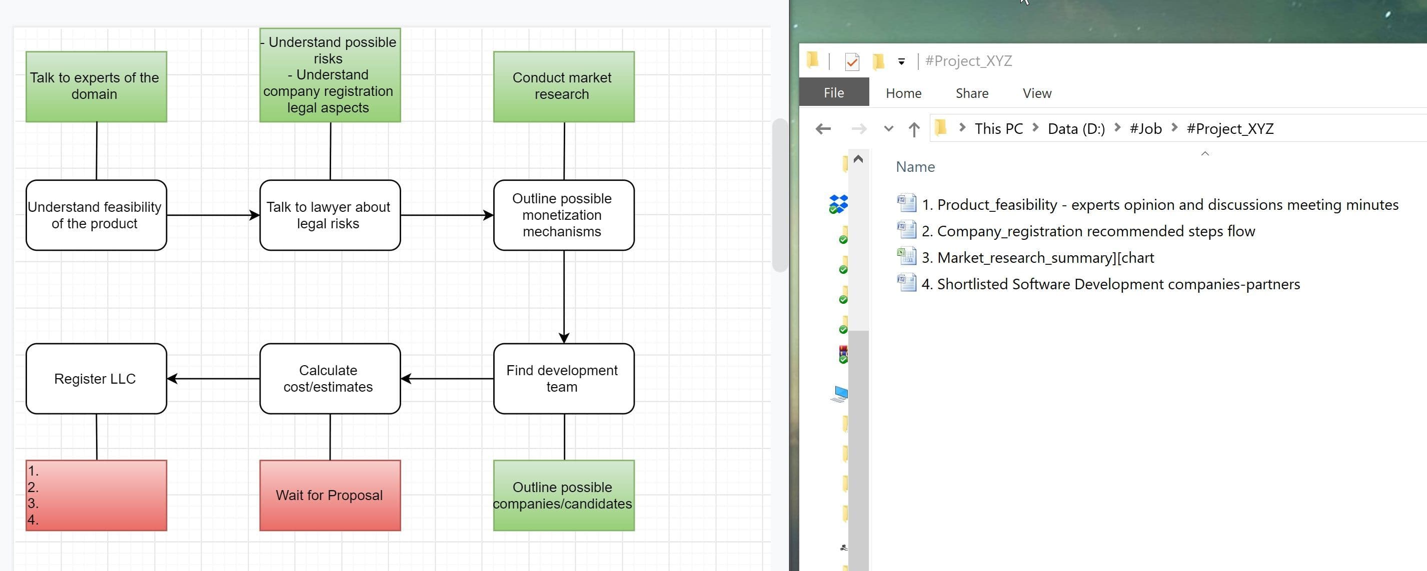The height and width of the screenshot is (571, 1427).
Task: Open the Quick Access Toolbar customize dropdown
Action: click(901, 61)
